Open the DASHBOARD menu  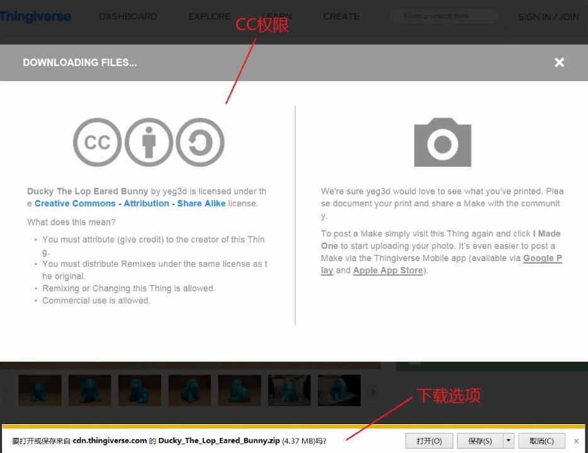128,16
